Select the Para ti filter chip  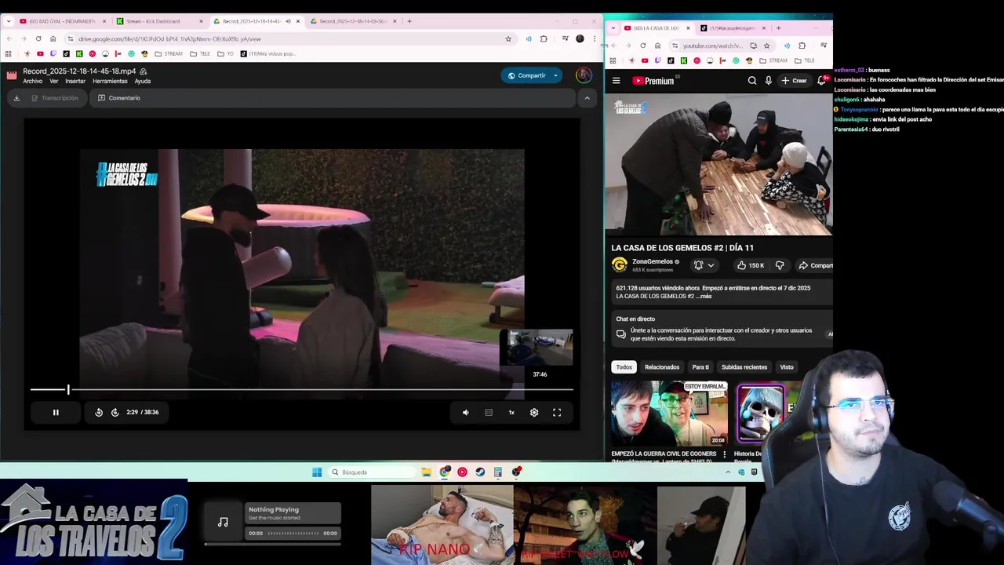(x=700, y=367)
